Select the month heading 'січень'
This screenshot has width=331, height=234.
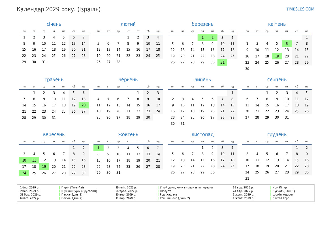54,24
